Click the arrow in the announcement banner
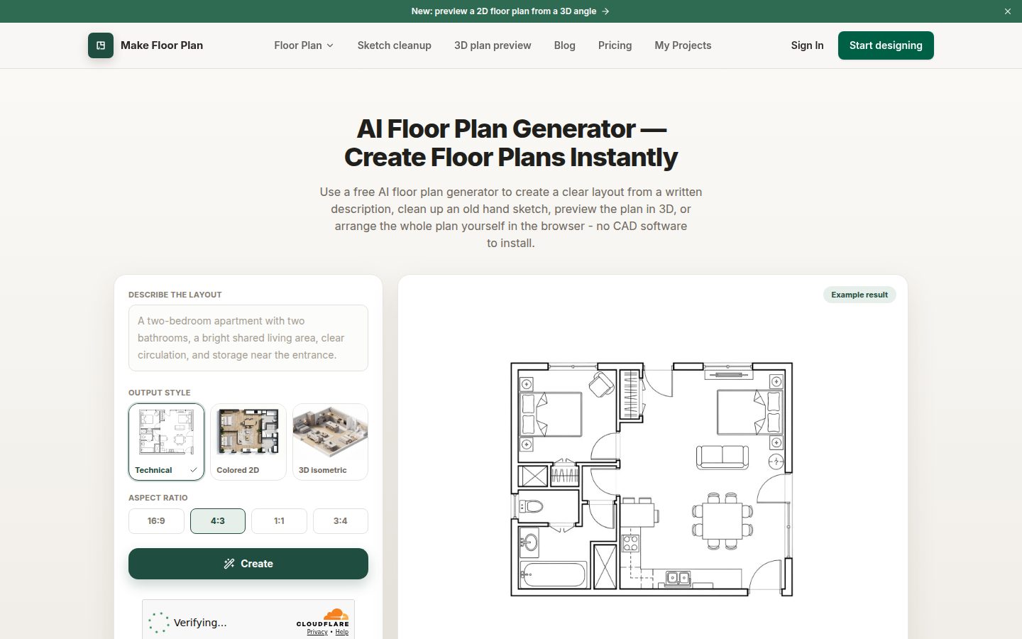 (605, 11)
